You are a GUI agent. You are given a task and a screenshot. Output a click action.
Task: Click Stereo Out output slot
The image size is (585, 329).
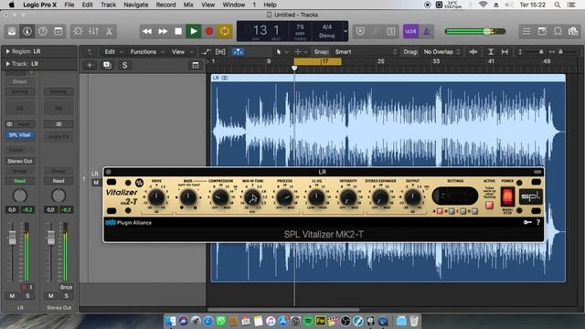(20, 161)
